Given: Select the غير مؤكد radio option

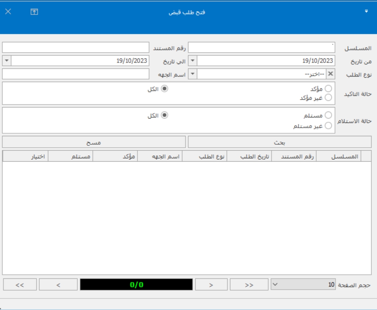Looking at the screenshot, I should (x=328, y=98).
